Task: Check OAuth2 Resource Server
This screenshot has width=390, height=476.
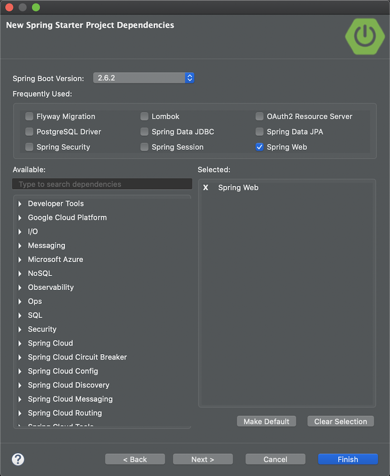Action: coord(260,116)
